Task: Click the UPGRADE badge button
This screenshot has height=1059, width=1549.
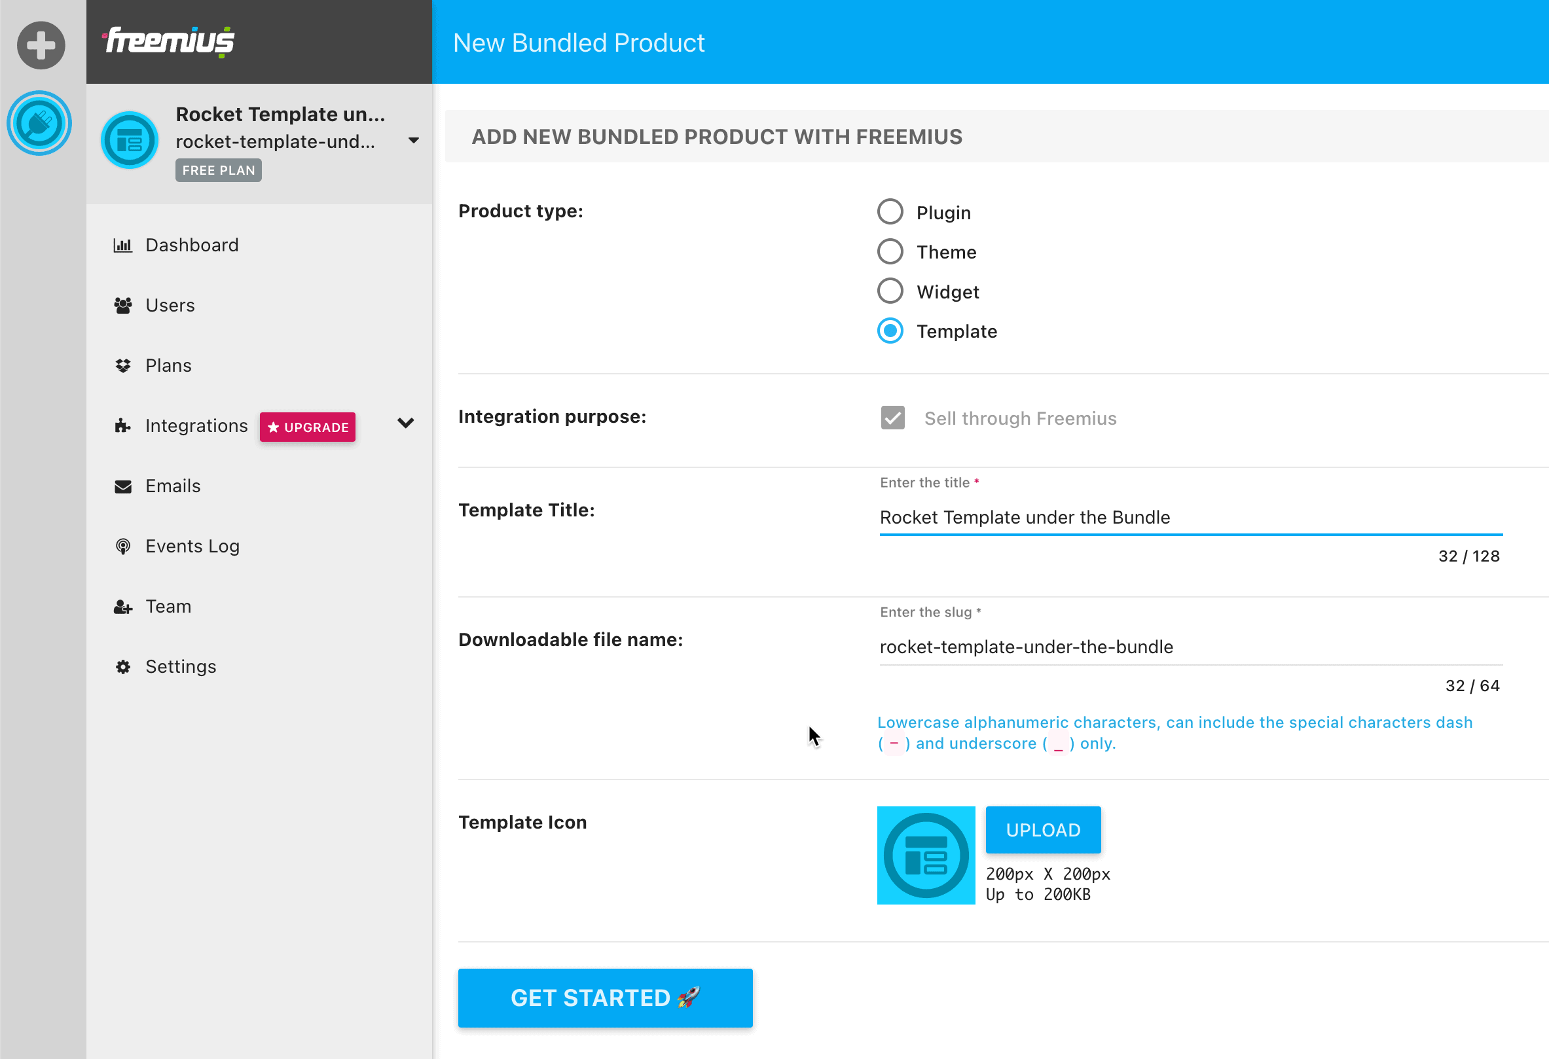Action: click(x=307, y=427)
